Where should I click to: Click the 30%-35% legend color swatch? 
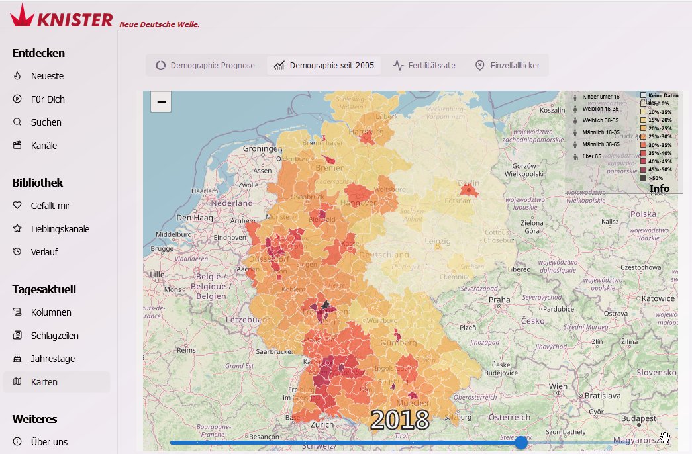(644, 145)
